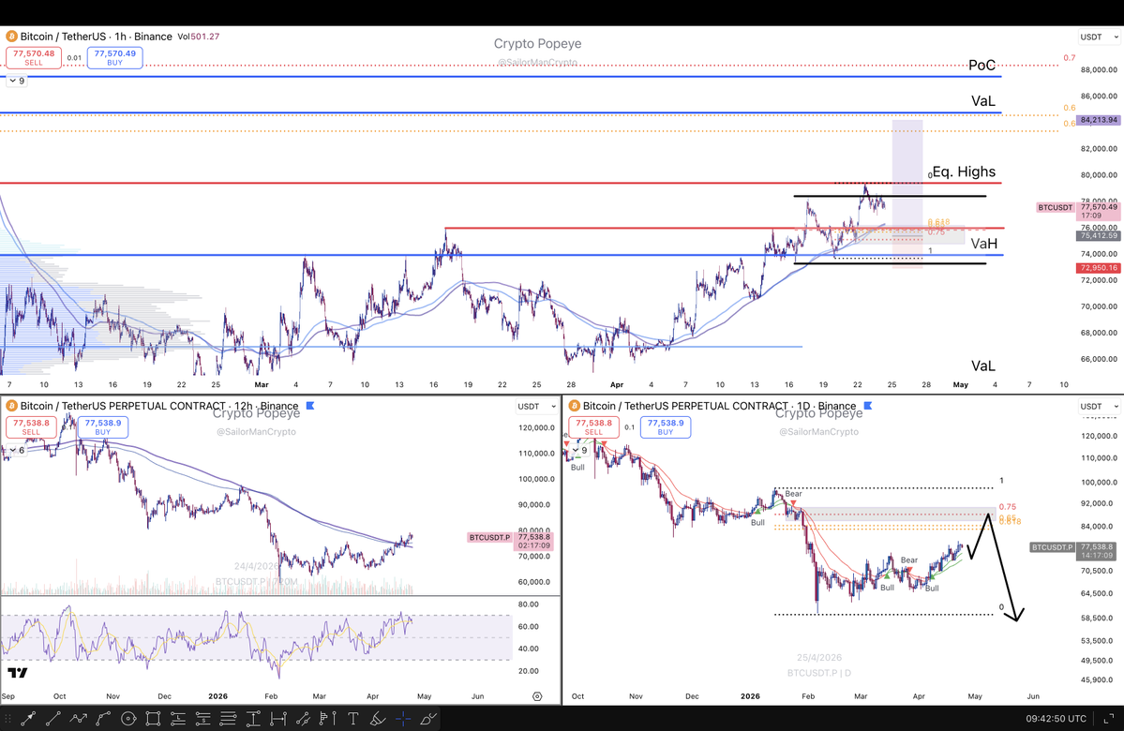Select the brush drawing tool
The image size is (1124, 731).
point(428,718)
